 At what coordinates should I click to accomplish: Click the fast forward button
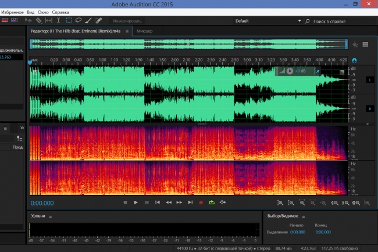click(x=179, y=203)
